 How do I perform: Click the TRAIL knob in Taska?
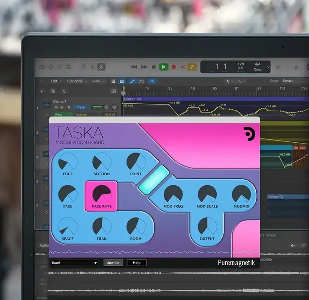(102, 227)
